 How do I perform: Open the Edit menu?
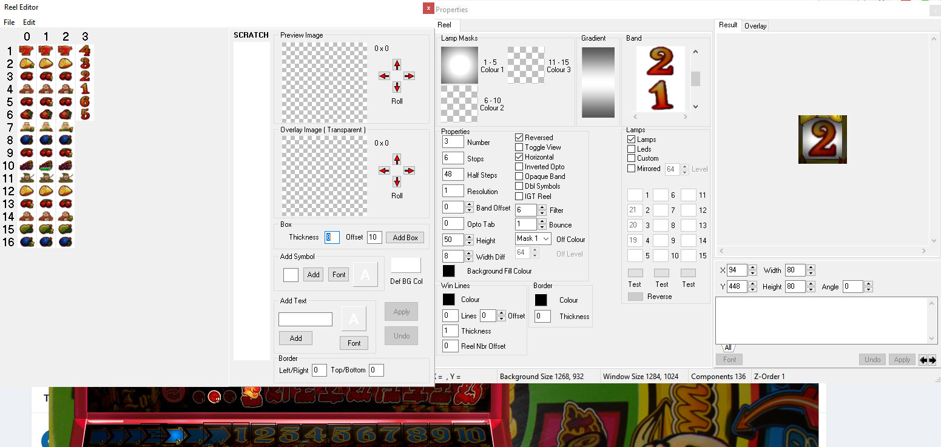[x=29, y=22]
